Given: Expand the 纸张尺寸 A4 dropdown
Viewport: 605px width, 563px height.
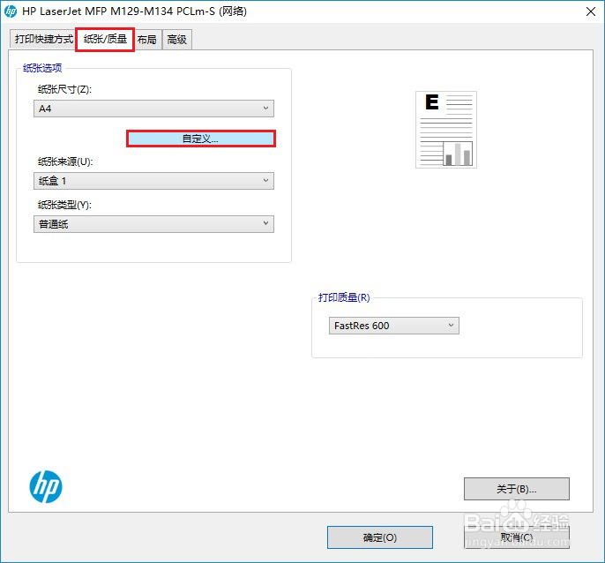Looking at the screenshot, I should pos(153,109).
